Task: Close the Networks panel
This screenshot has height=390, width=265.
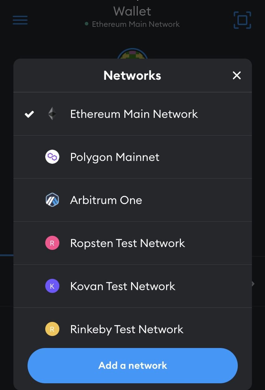Action: tap(237, 75)
